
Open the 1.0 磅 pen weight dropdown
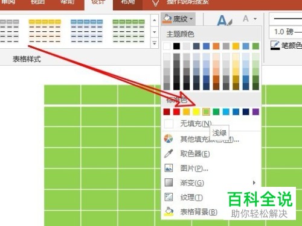tap(286, 31)
